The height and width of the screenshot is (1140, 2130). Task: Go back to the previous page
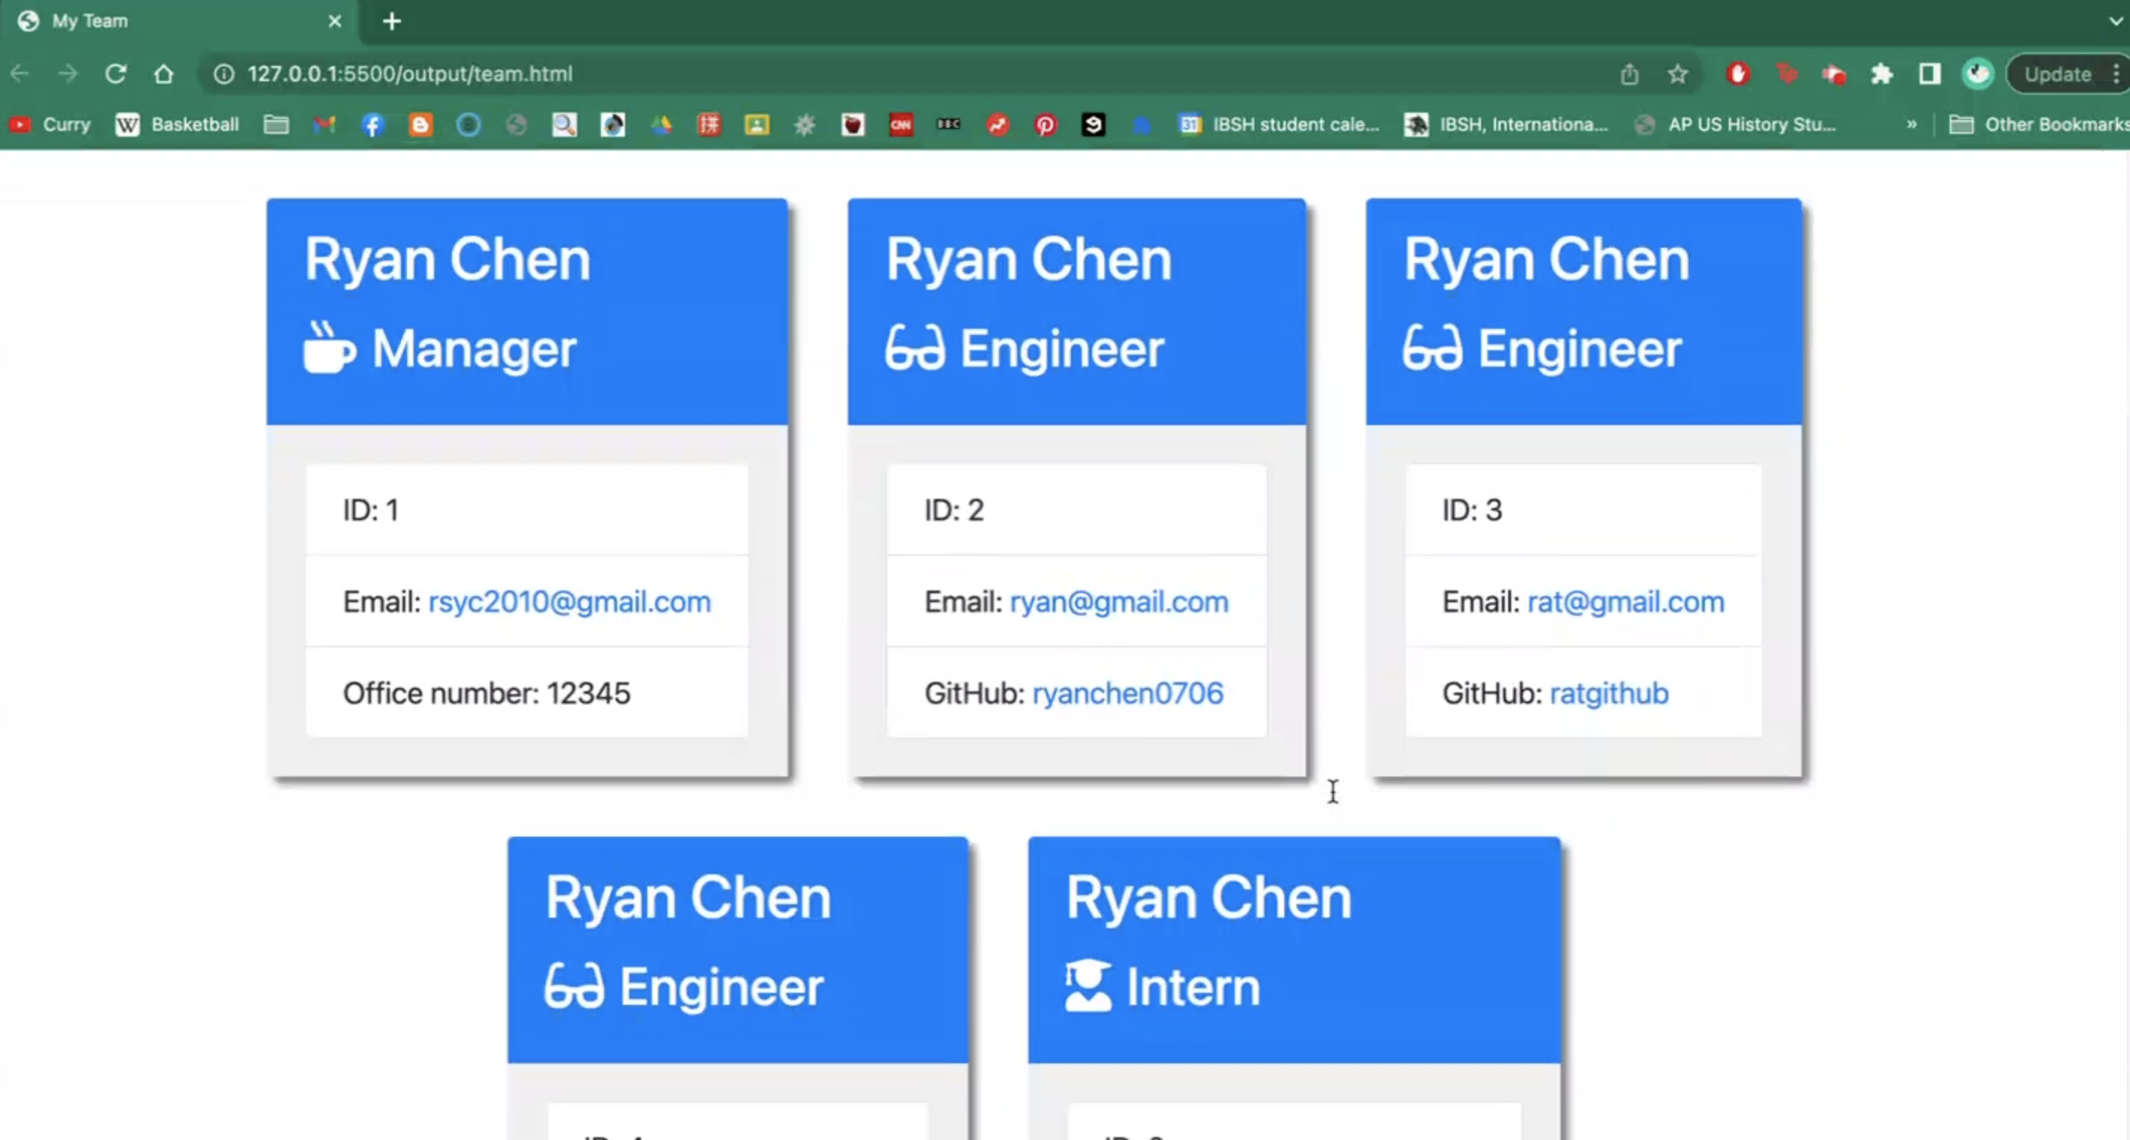pyautogui.click(x=20, y=74)
